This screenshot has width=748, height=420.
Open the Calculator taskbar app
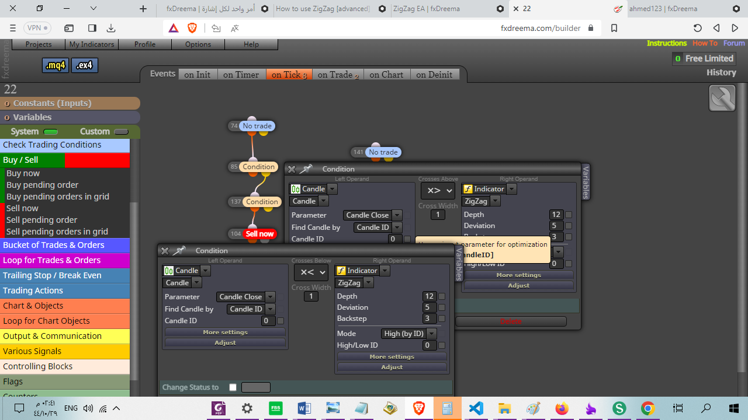[448, 408]
